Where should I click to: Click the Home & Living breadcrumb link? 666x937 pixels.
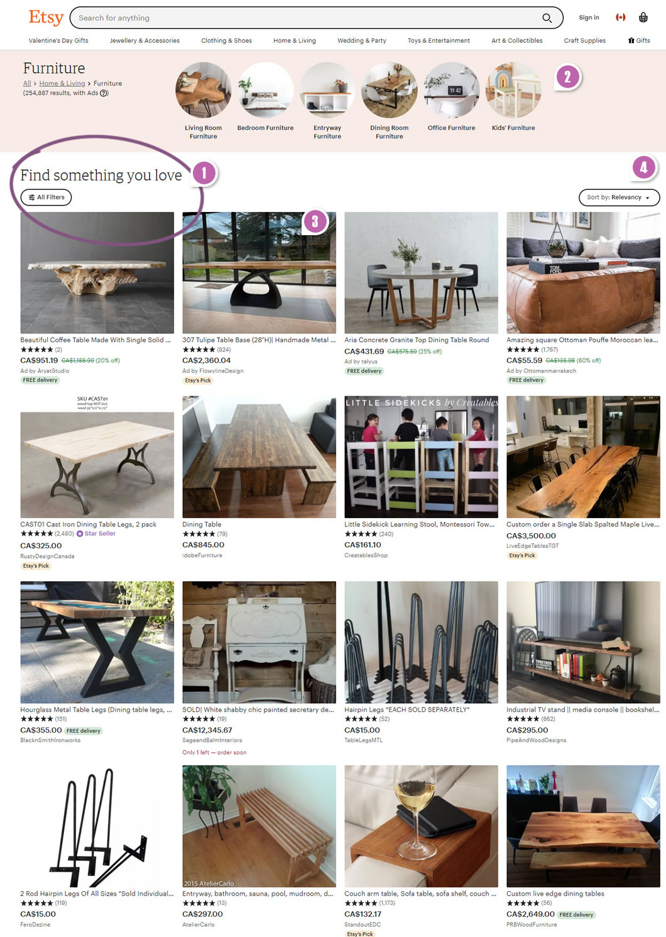(62, 84)
